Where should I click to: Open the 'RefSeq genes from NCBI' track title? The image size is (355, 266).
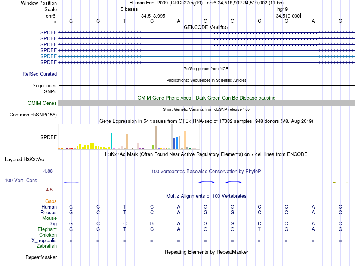[206, 69]
